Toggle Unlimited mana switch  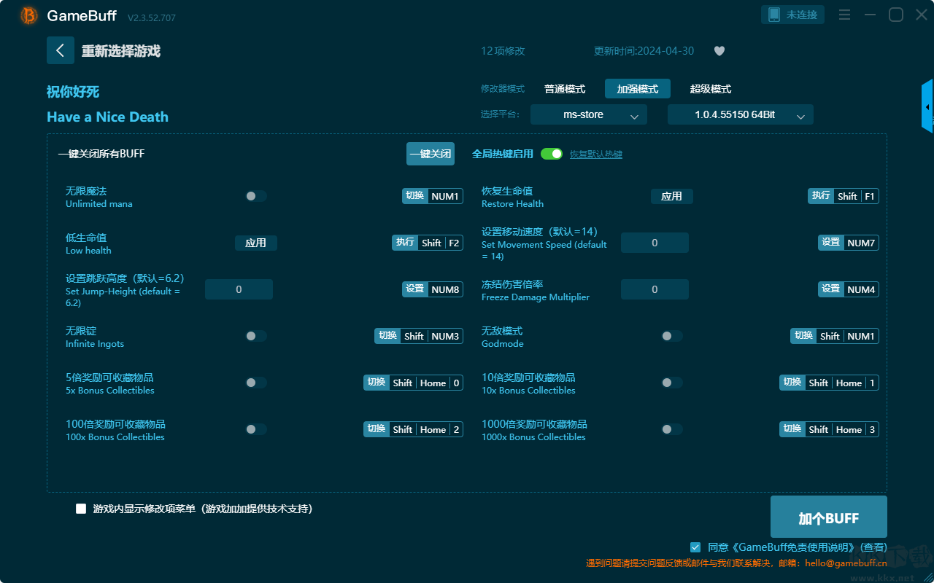[x=256, y=196]
